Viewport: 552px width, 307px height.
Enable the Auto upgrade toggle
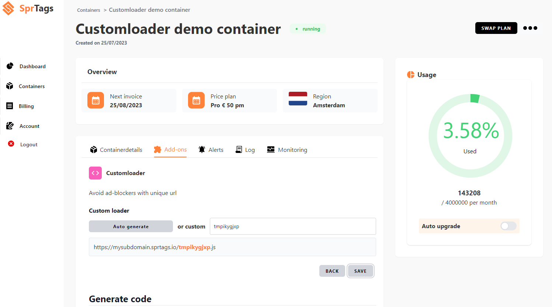tap(508, 226)
